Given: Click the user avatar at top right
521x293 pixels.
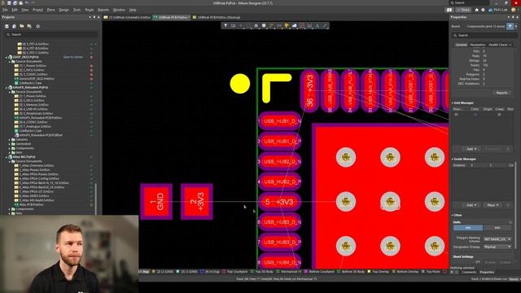Looking at the screenshot, I should pos(513,10).
